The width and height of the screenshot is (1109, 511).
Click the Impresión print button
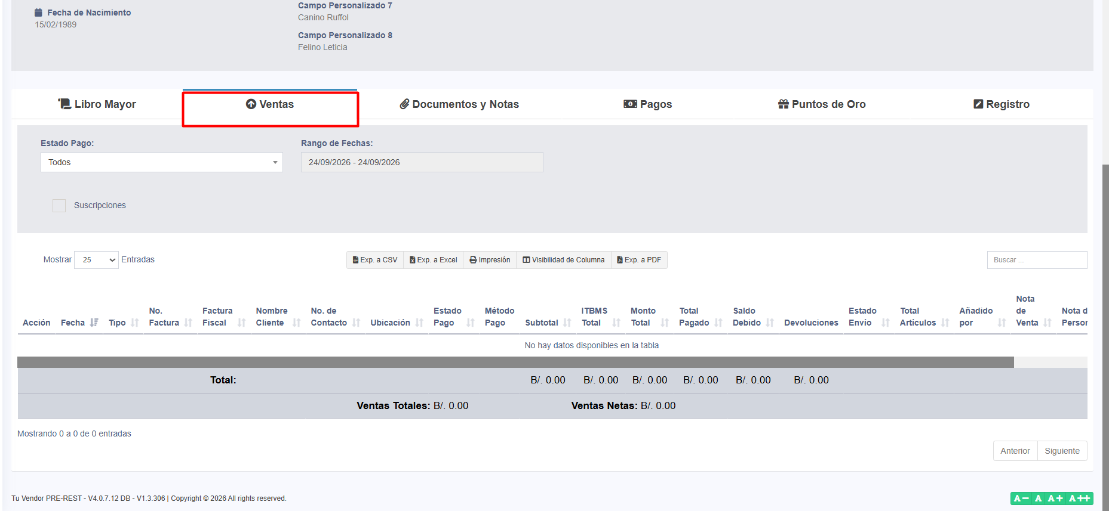pyautogui.click(x=490, y=260)
